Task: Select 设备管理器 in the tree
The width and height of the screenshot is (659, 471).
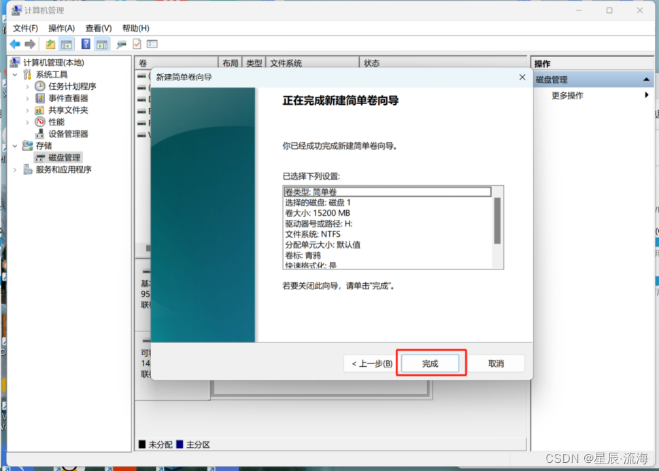Action: tap(67, 133)
